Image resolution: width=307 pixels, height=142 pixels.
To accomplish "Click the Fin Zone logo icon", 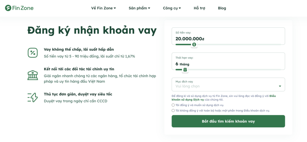I will [8, 8].
